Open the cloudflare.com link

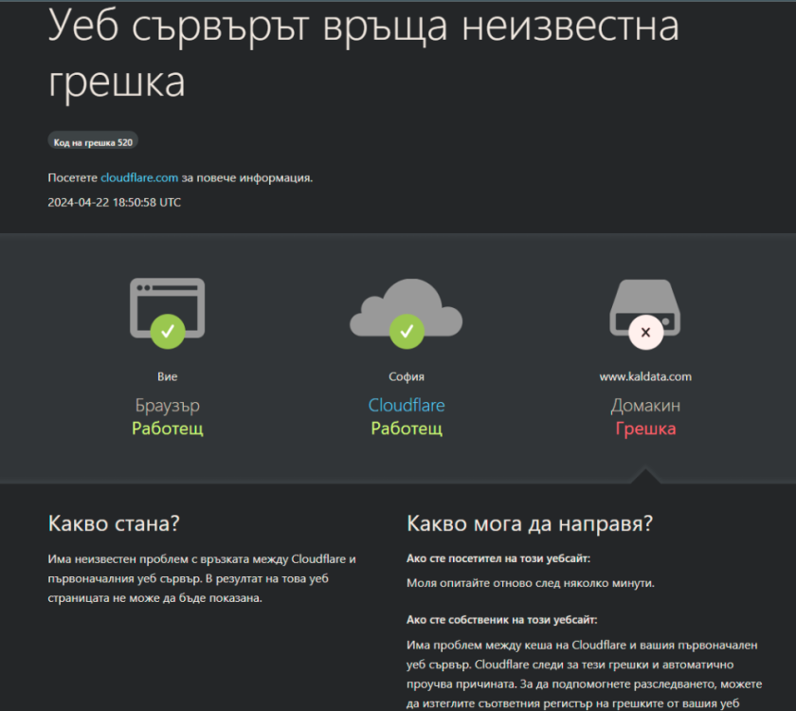139,178
